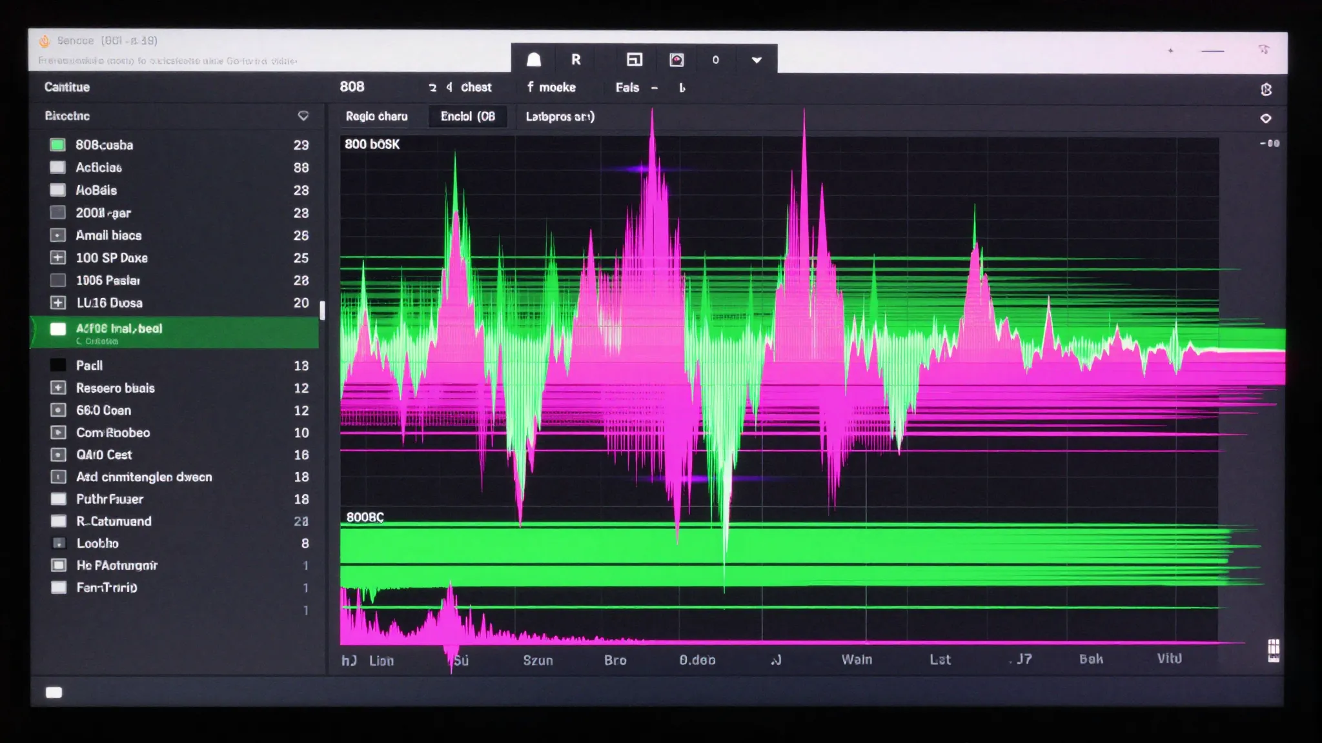Click the sidebar list scrollbar handle

322,310
